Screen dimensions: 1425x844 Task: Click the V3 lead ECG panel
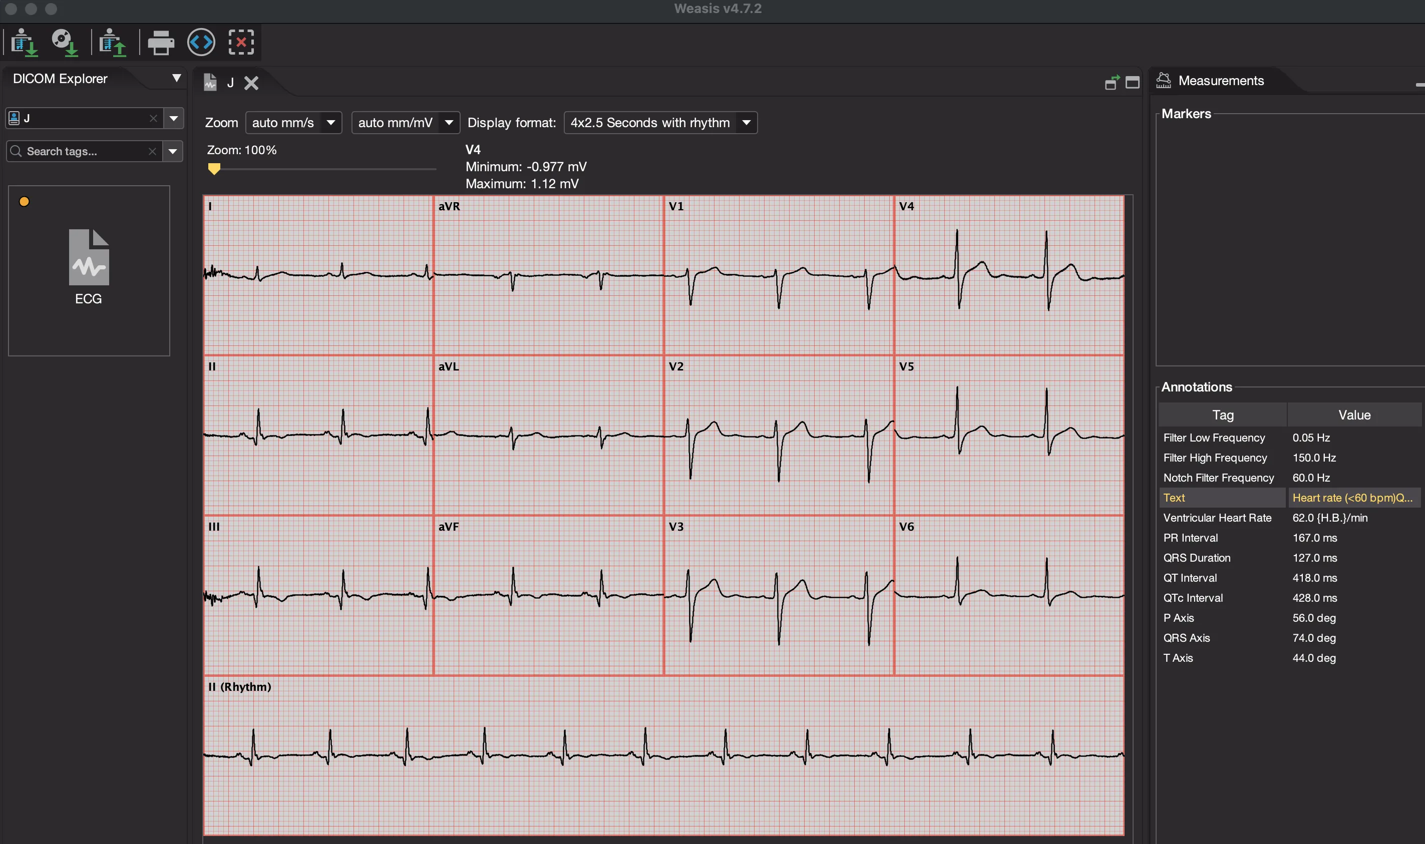(779, 596)
